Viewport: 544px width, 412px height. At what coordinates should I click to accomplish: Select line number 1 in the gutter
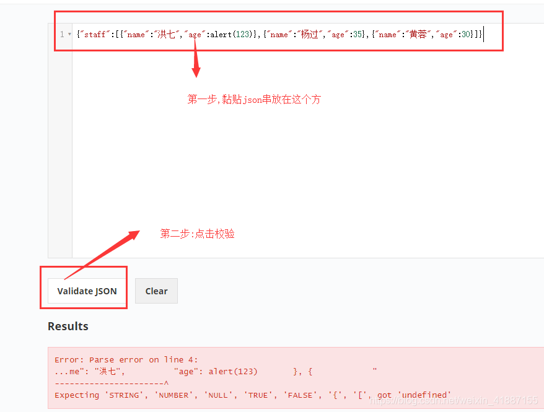pos(62,34)
